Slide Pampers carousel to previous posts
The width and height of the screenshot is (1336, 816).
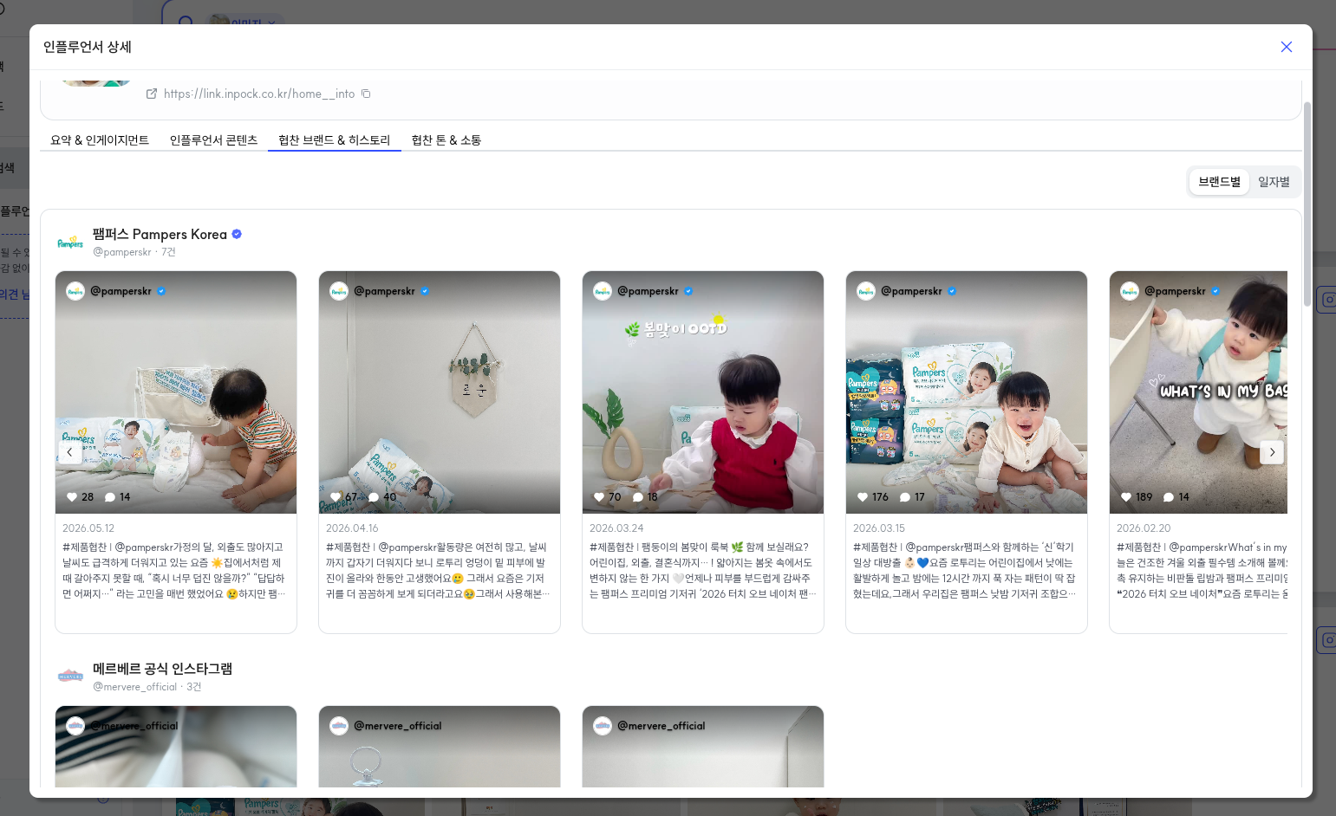[x=69, y=452]
